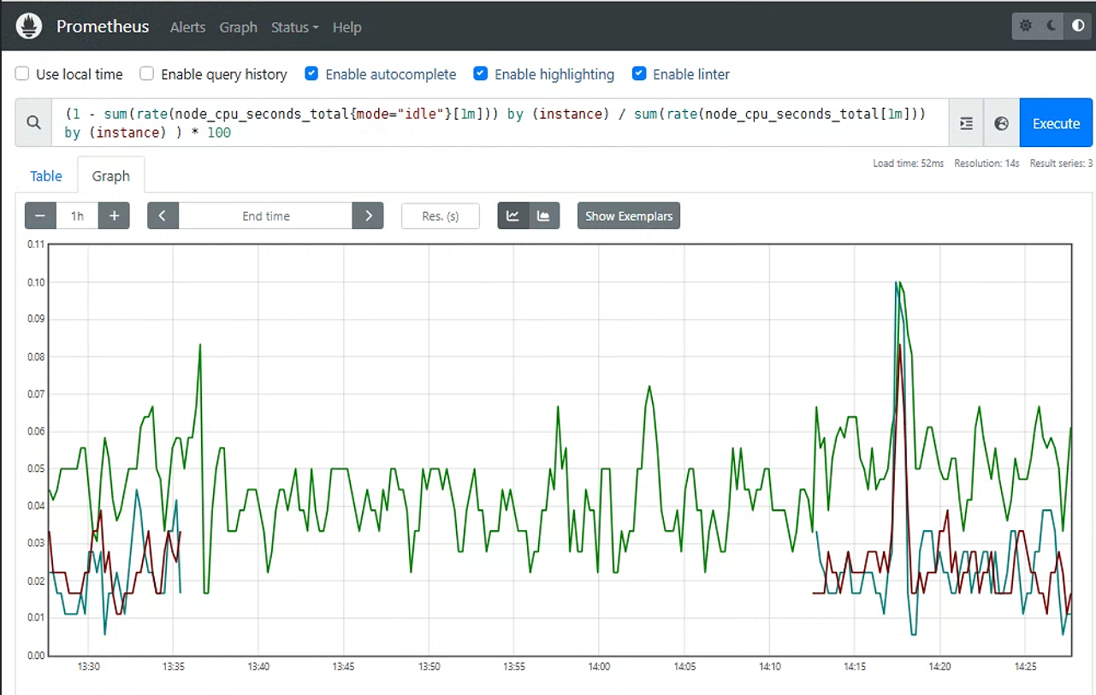
Task: Go to Graph in the navbar
Action: [238, 27]
